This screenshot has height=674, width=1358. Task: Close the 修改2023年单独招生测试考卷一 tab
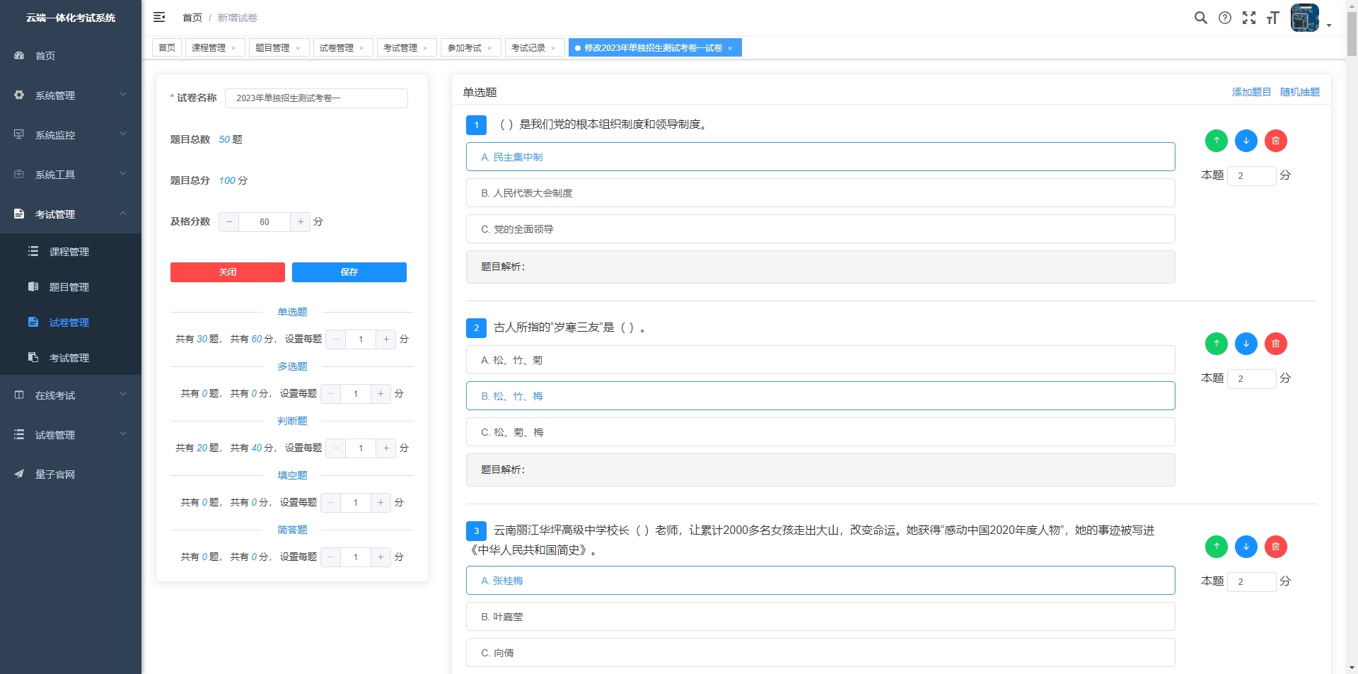(x=730, y=48)
